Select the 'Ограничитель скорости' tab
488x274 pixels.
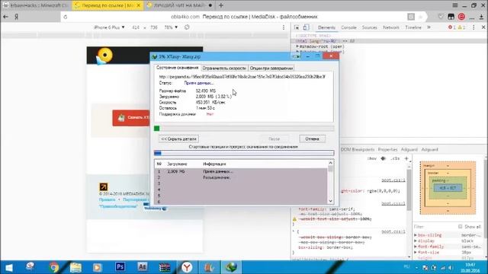click(224, 68)
